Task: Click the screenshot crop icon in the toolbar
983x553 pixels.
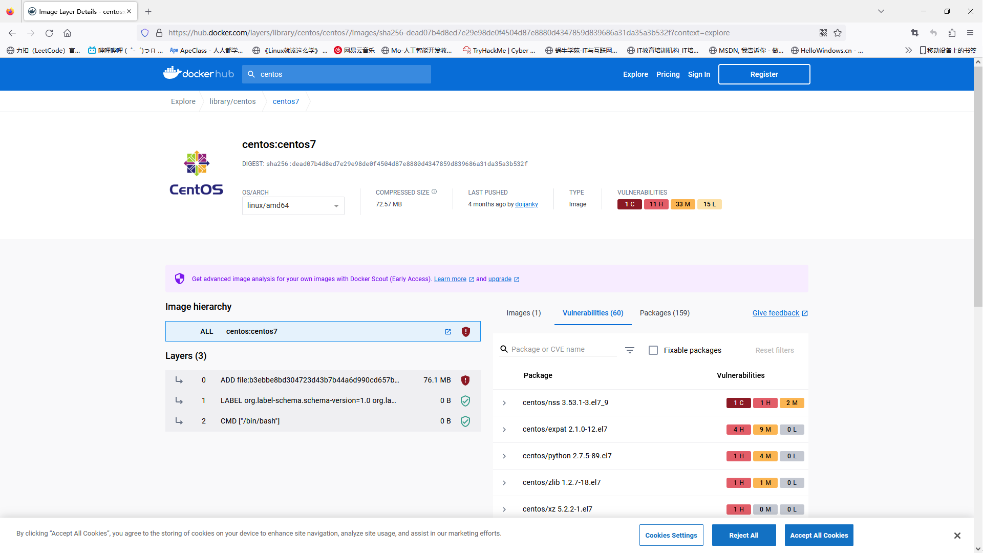Action: click(x=915, y=33)
